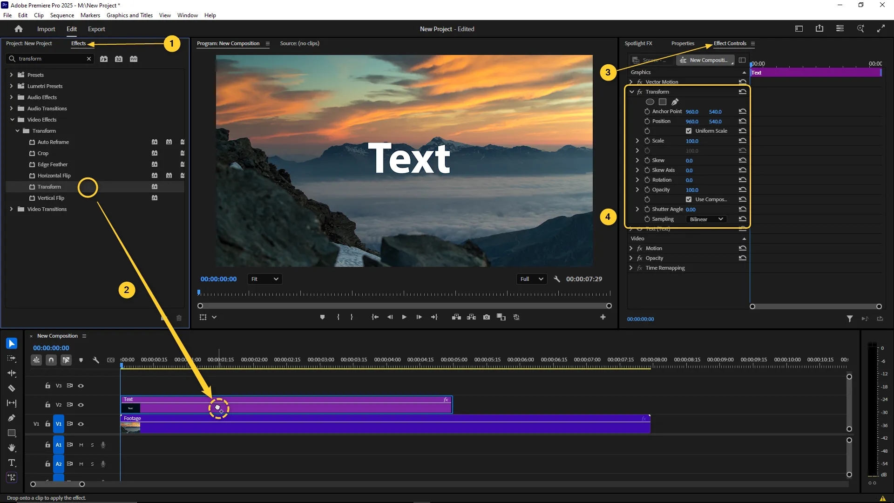Expand Audio Effects folder
894x503 pixels.
point(11,97)
